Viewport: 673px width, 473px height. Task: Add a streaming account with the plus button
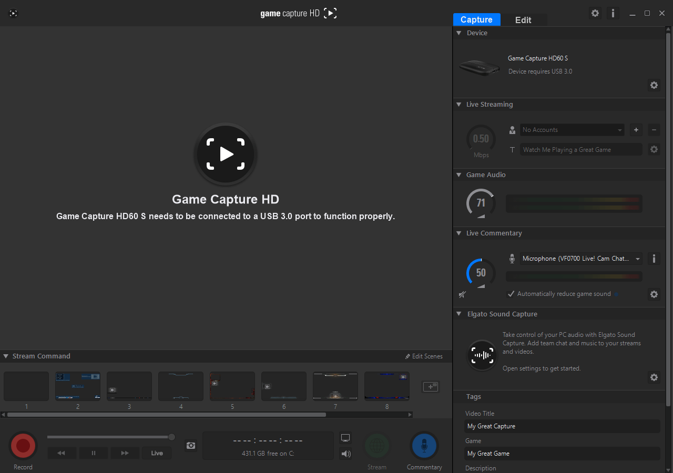pos(636,130)
